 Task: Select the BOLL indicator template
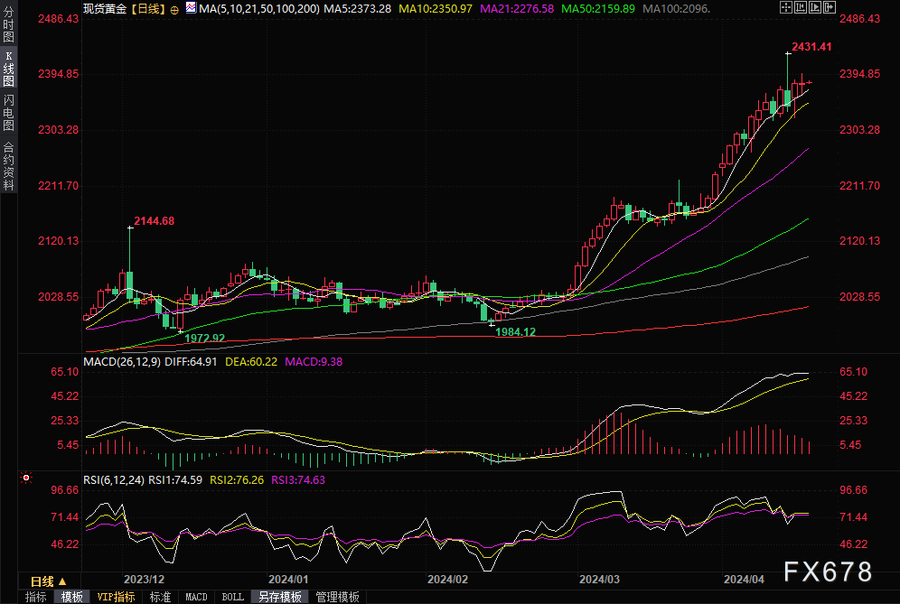pos(232,597)
